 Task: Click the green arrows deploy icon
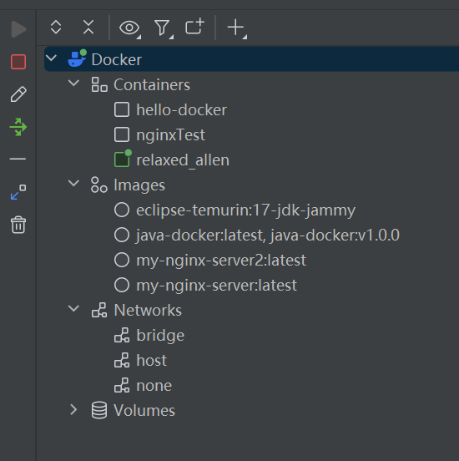18,127
